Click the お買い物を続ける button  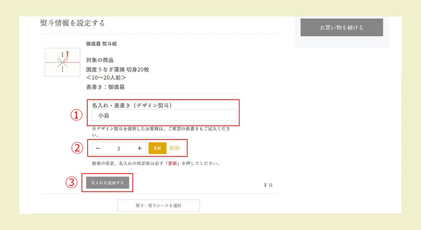click(341, 28)
